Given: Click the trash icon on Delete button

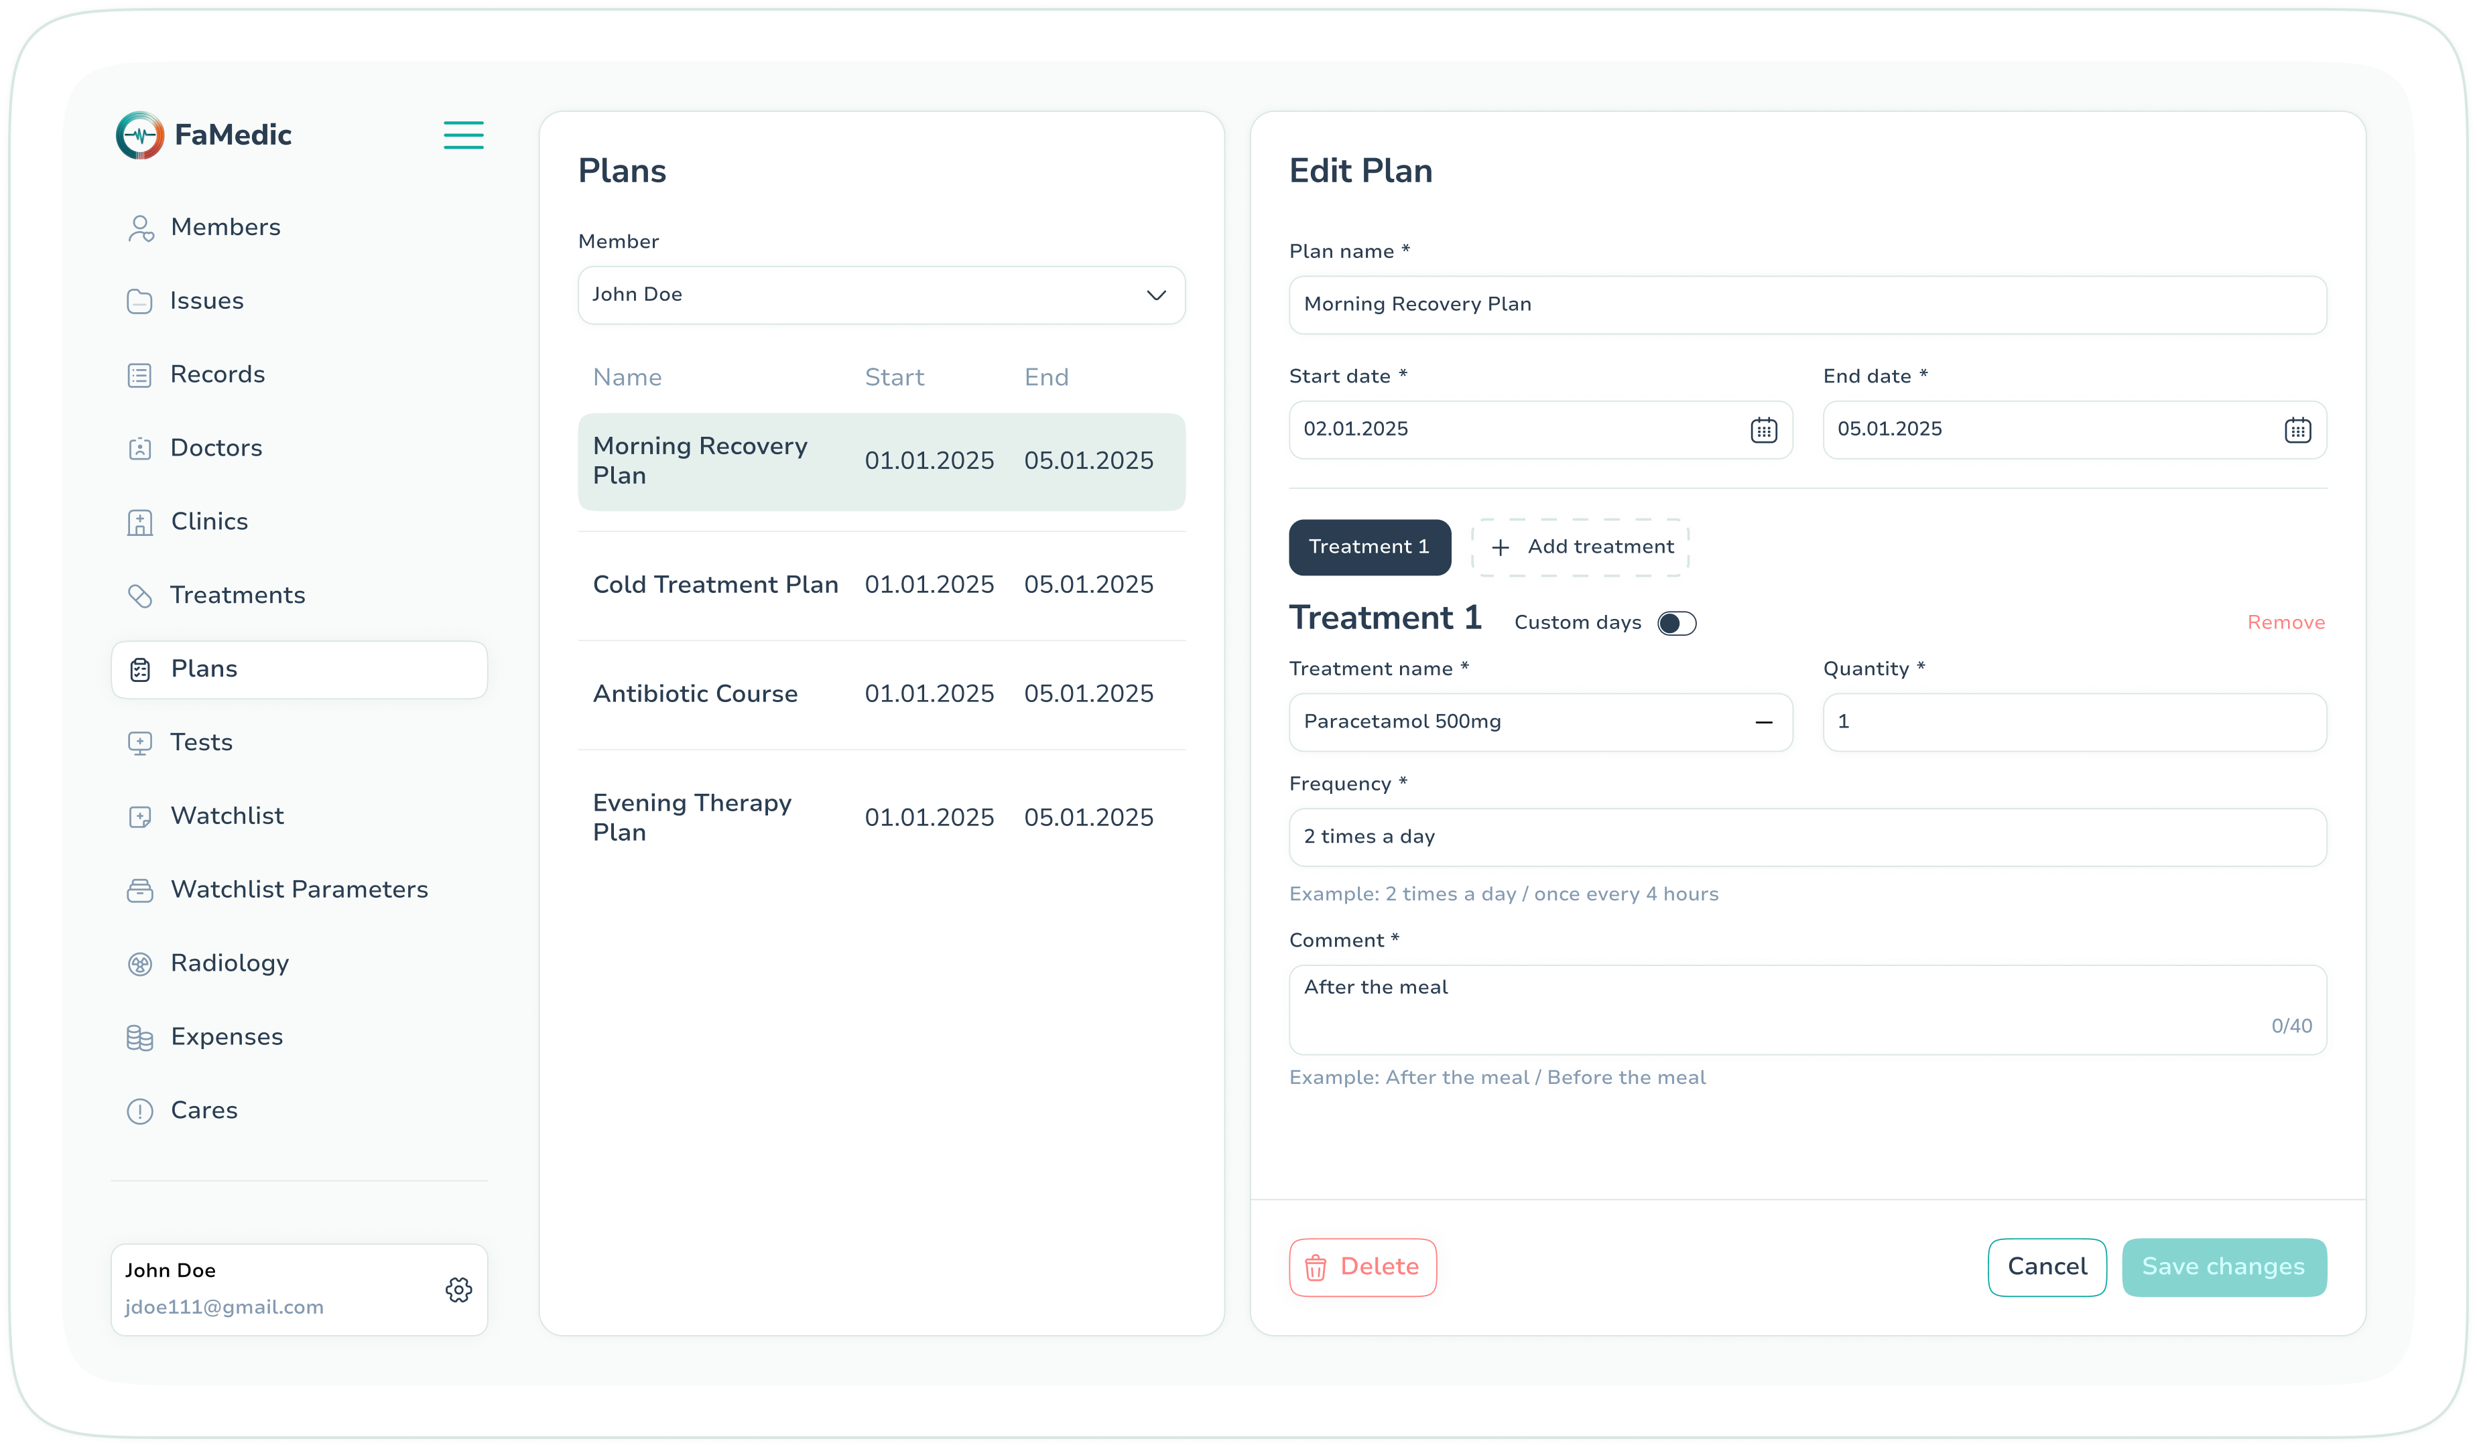Looking at the screenshot, I should tap(1315, 1268).
